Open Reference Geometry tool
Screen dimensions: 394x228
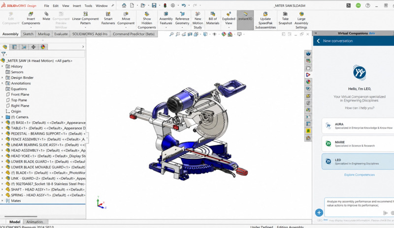click(x=182, y=18)
